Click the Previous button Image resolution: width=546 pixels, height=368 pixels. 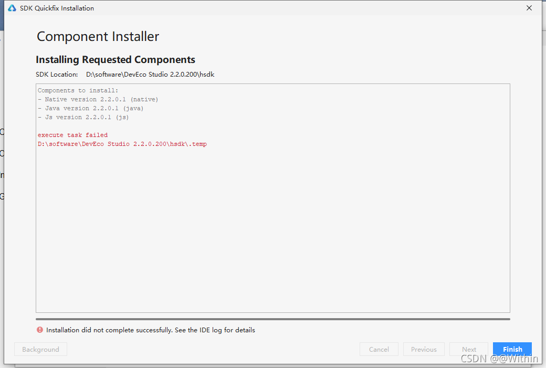click(424, 349)
